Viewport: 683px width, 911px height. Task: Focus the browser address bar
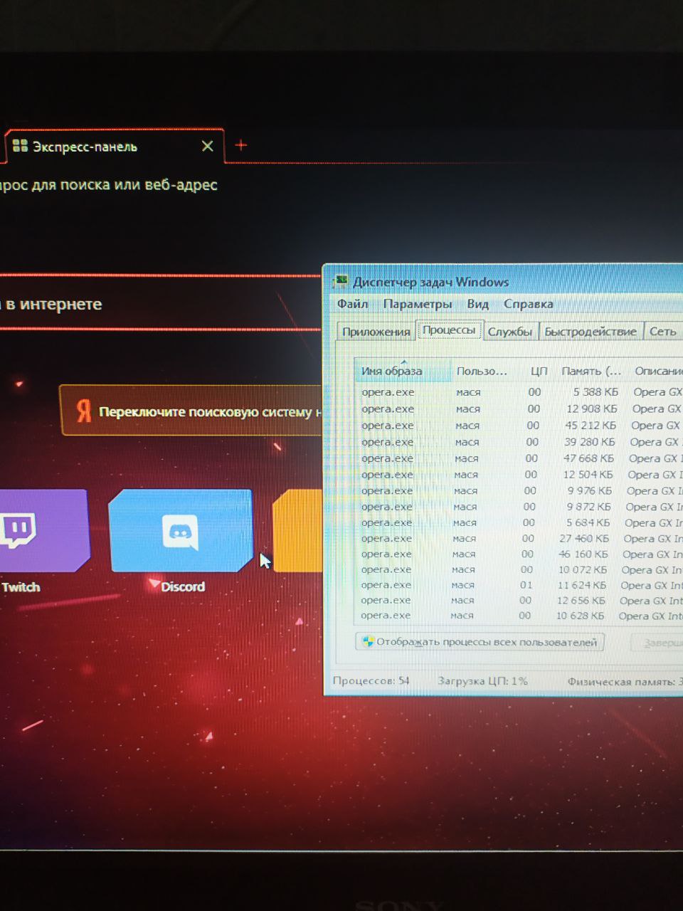[109, 185]
